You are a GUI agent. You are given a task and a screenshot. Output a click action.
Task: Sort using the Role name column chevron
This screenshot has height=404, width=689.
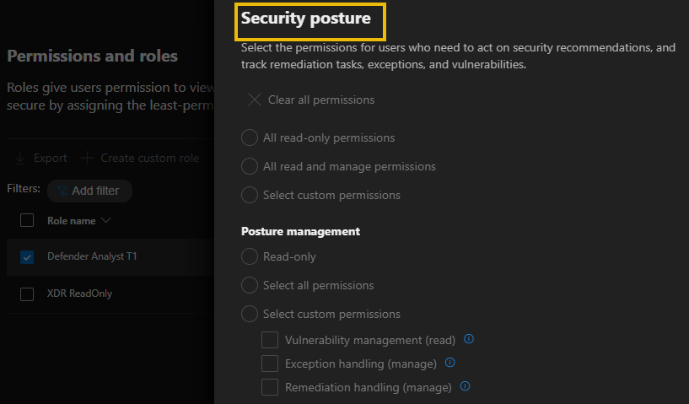click(x=105, y=221)
